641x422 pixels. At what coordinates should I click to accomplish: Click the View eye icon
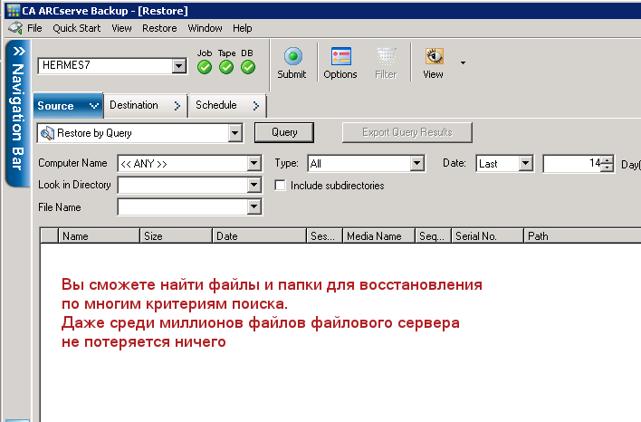[435, 56]
